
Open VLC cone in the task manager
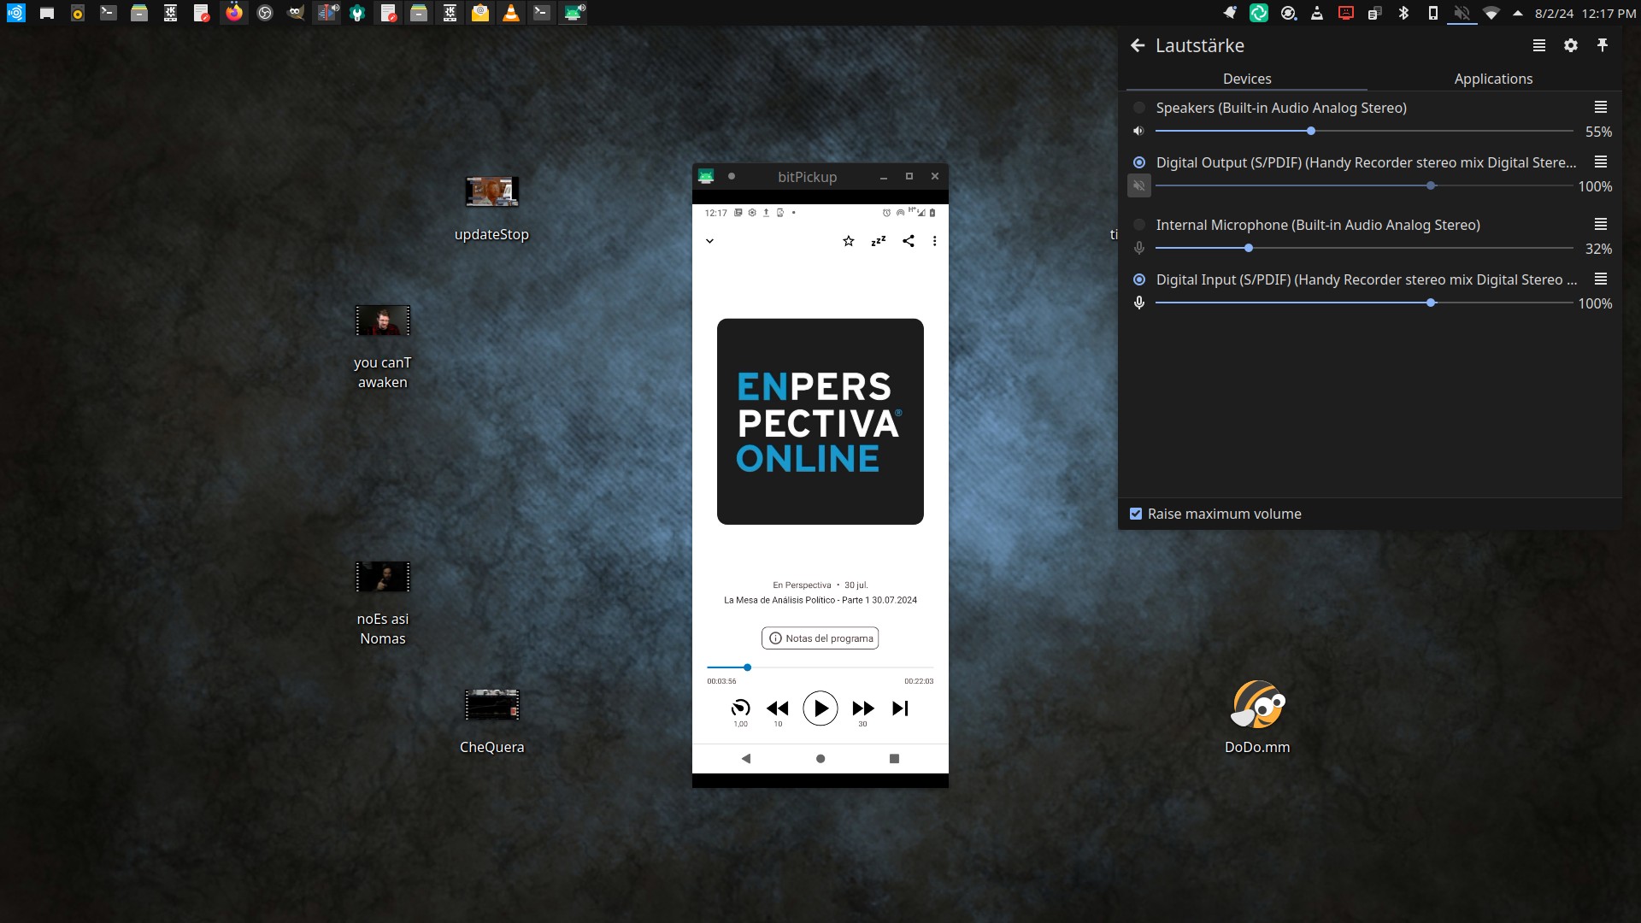coord(511,13)
